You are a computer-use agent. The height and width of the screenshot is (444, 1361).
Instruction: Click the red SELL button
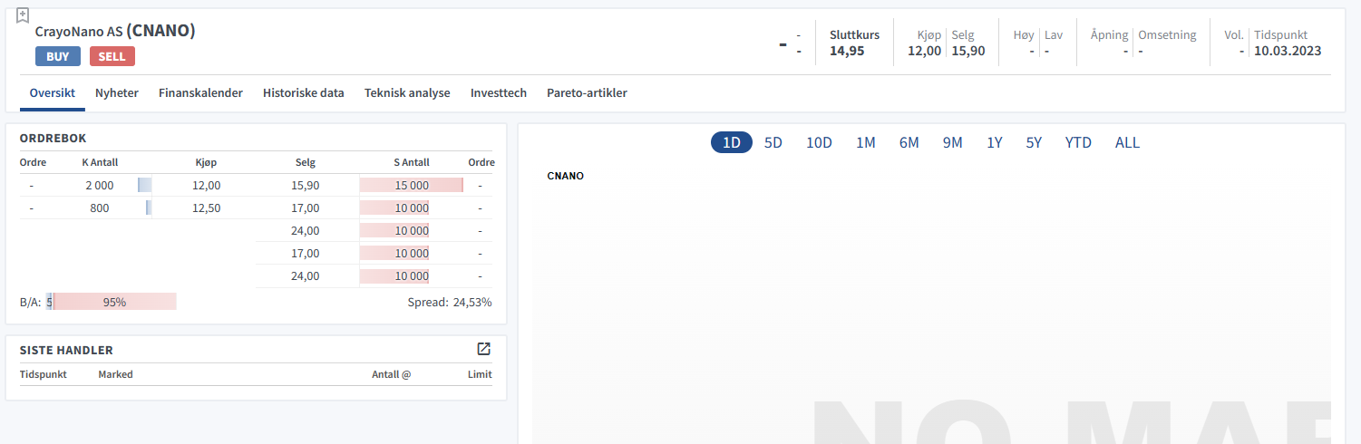click(x=112, y=56)
